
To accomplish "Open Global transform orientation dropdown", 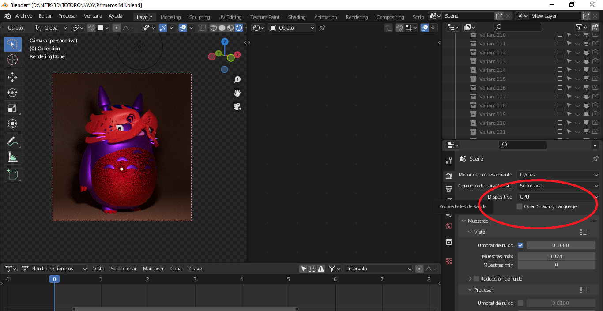I will click(x=51, y=28).
